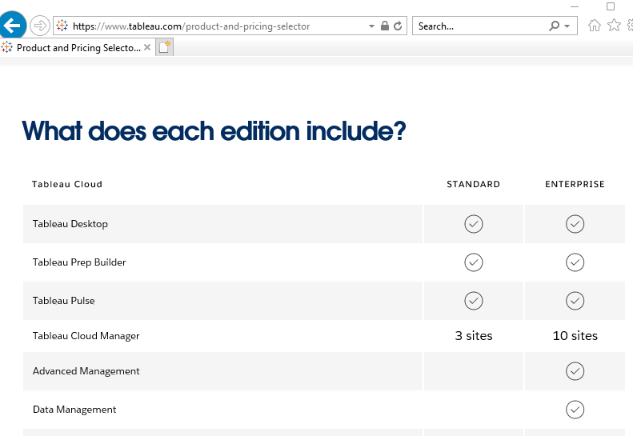
Task: Click the magnifying glass search icon
Action: point(555,26)
